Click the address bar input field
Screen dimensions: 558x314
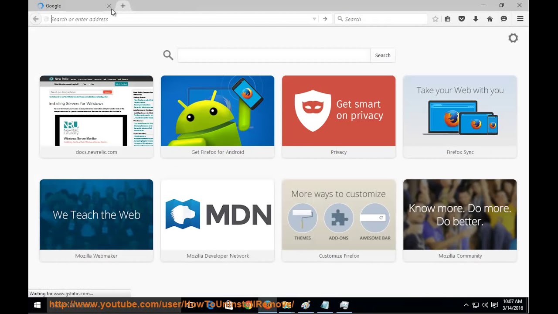click(180, 19)
